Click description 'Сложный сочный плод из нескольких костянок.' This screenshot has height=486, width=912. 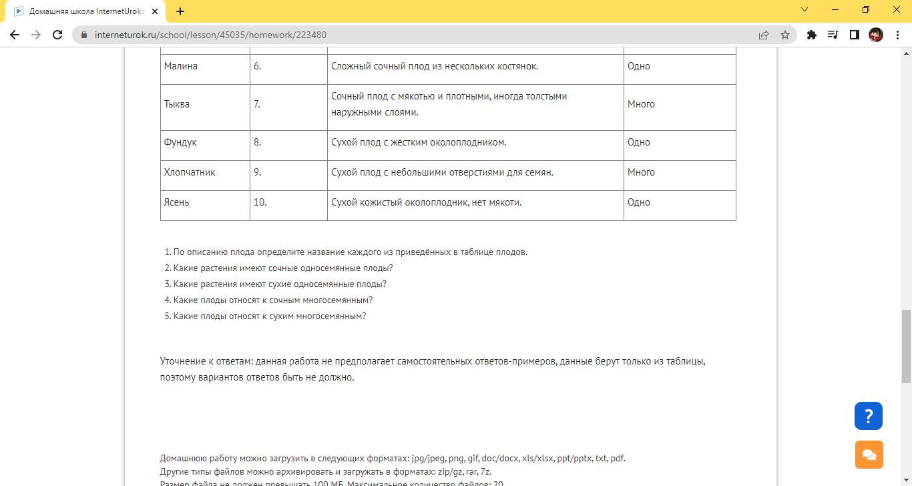coord(435,66)
